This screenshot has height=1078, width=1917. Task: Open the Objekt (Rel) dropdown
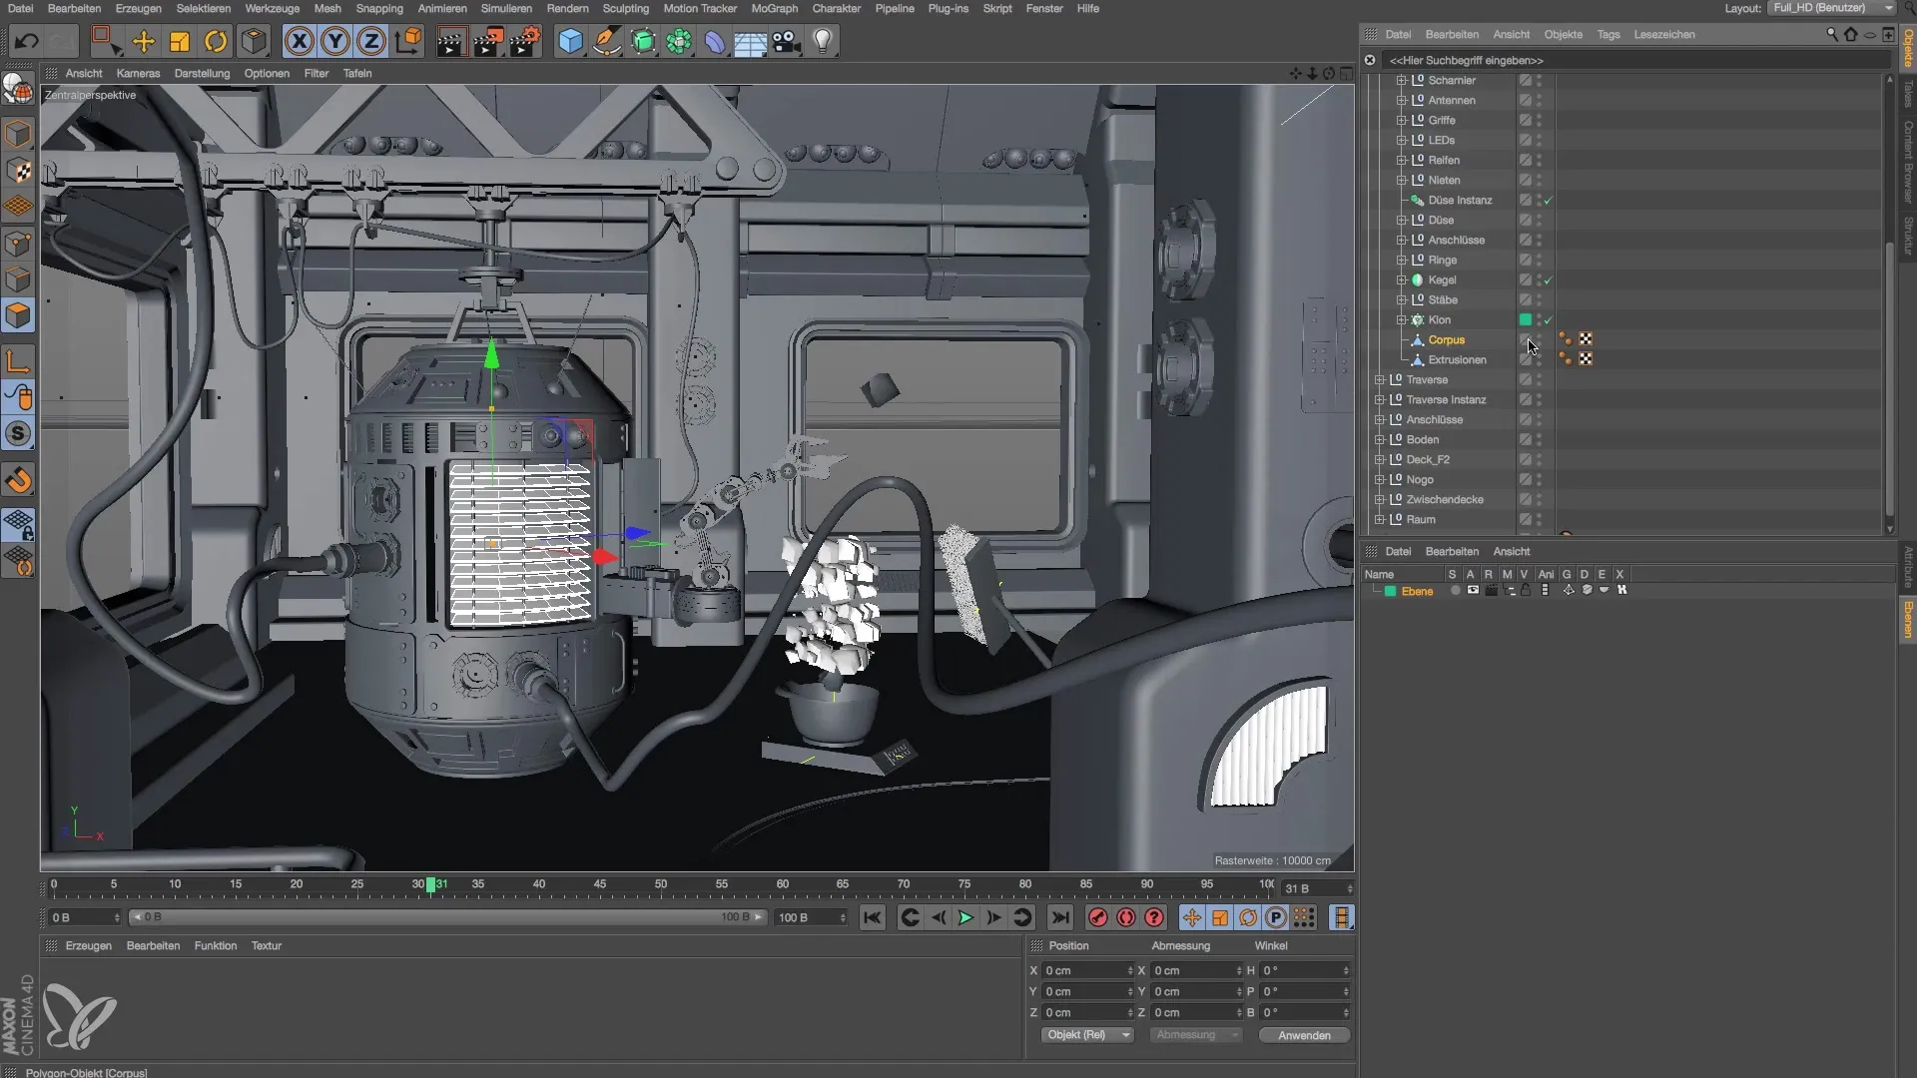1087,1035
